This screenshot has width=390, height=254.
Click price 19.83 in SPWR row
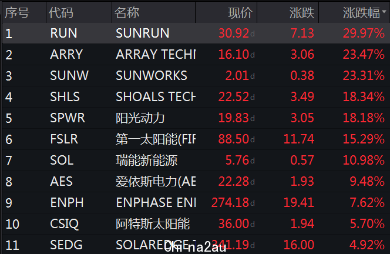[x=234, y=118]
